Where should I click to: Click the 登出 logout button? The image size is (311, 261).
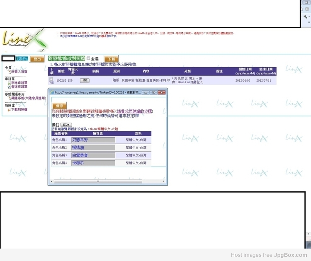(x=37, y=59)
